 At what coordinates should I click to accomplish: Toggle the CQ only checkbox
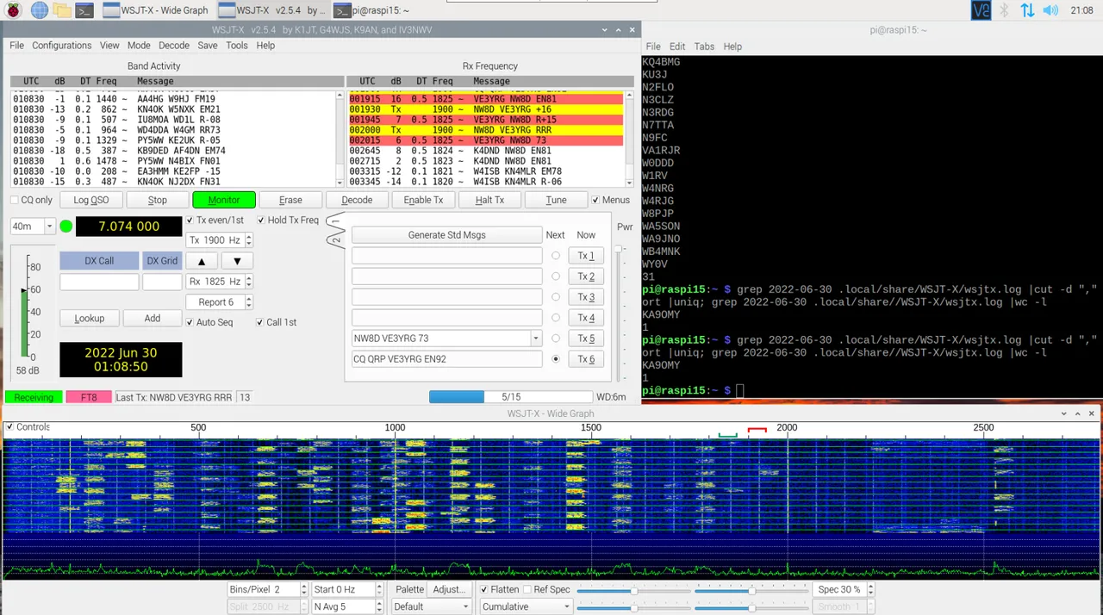click(15, 201)
